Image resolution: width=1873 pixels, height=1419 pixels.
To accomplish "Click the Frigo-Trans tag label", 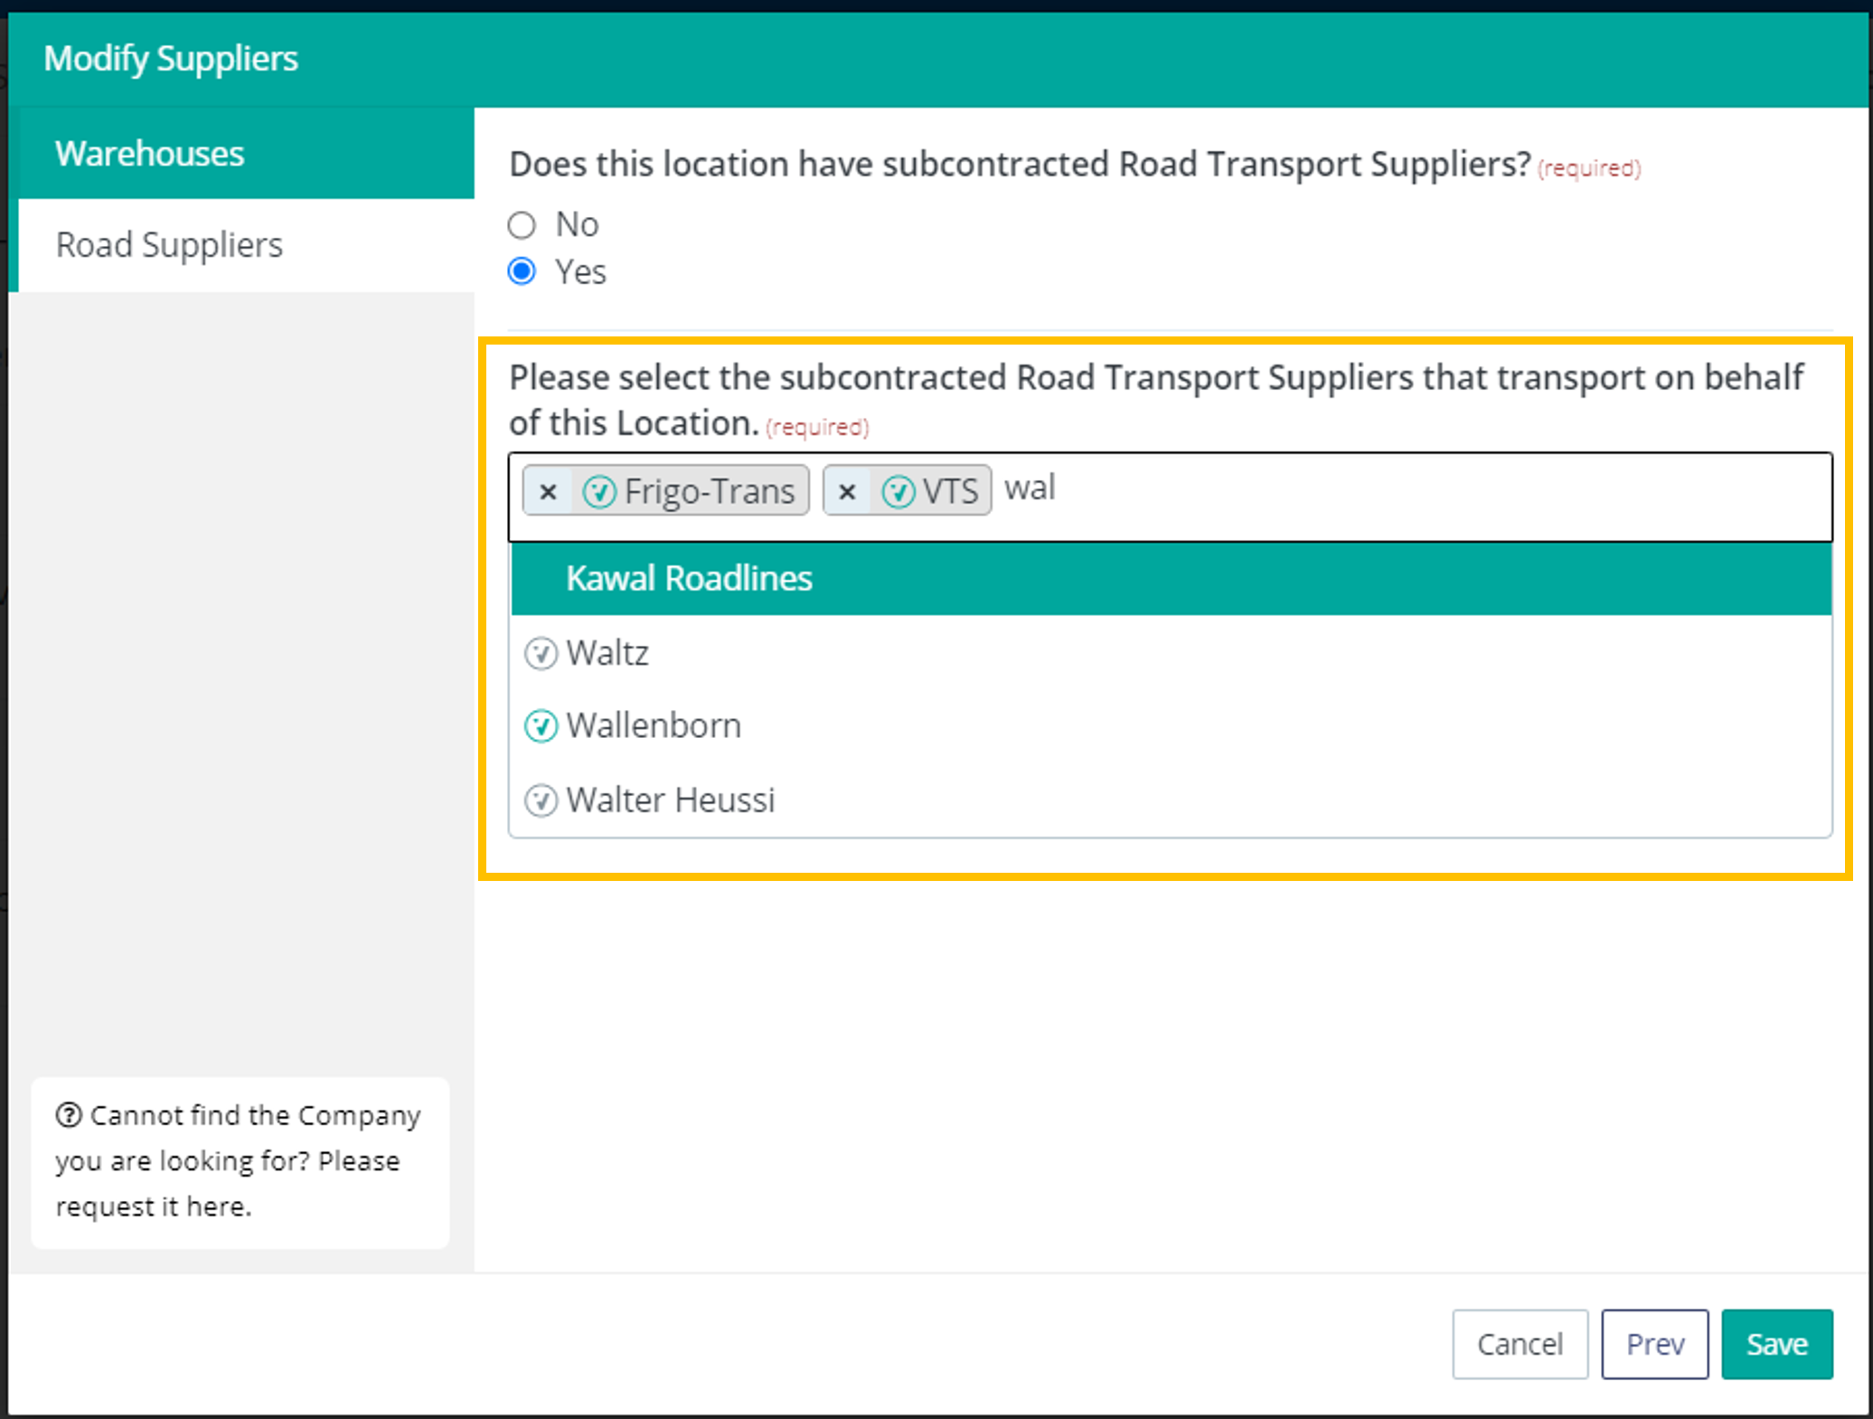I will tap(710, 491).
